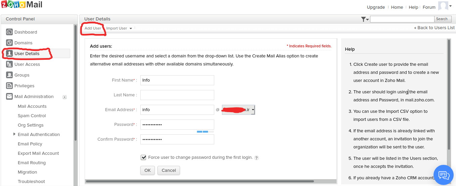Collapse the Mail Administration section

(x=65, y=97)
